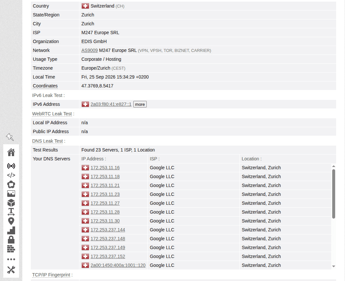Open the Content Filters brick-wall icon
This screenshot has width=345, height=281.
point(11,249)
